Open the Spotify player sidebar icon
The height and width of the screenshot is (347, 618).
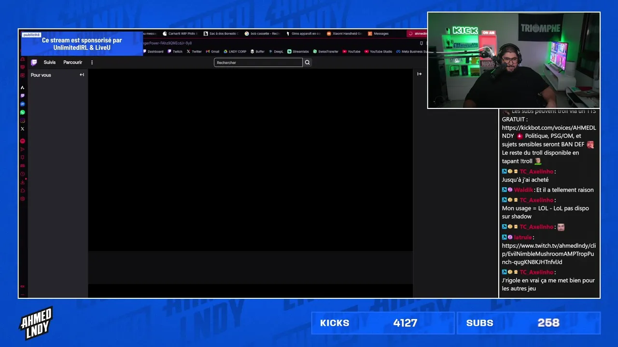(x=23, y=141)
